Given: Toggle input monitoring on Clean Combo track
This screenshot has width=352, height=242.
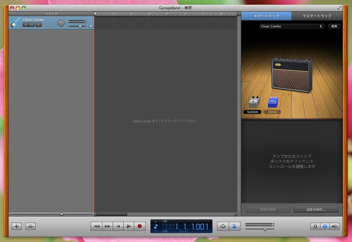Looking at the screenshot, I should coord(39,25).
